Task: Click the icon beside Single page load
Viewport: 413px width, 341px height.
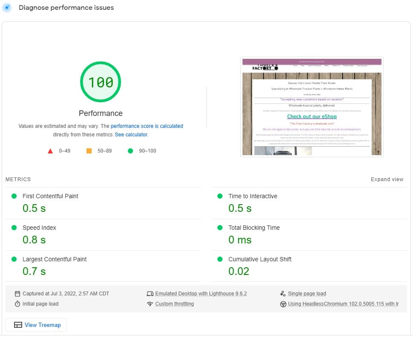Action: click(283, 294)
